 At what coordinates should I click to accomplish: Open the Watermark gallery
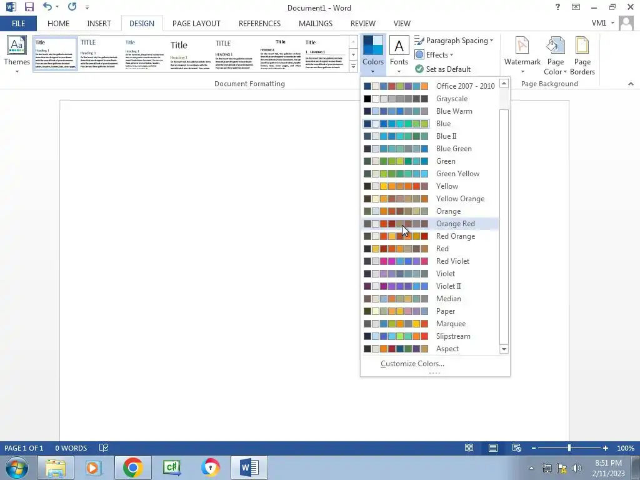[x=522, y=55]
